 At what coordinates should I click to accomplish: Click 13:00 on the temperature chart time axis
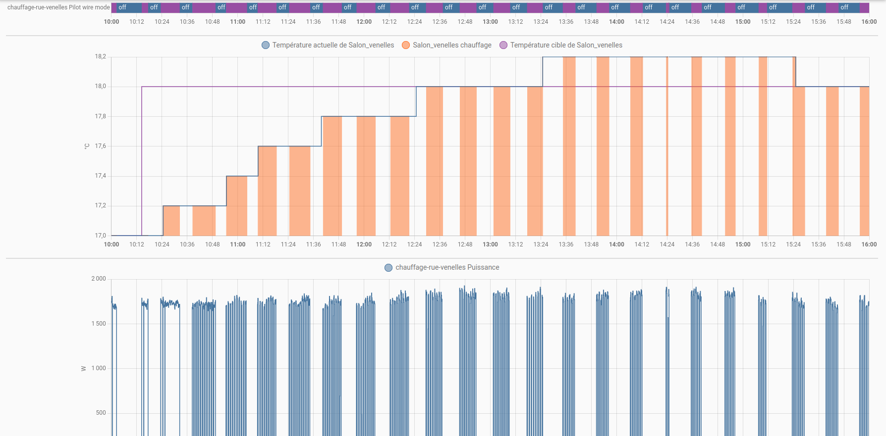(x=491, y=244)
